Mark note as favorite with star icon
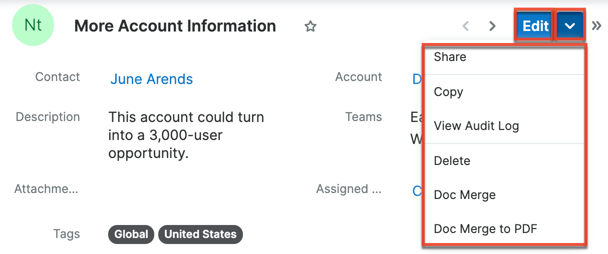608x254 pixels. point(311,26)
